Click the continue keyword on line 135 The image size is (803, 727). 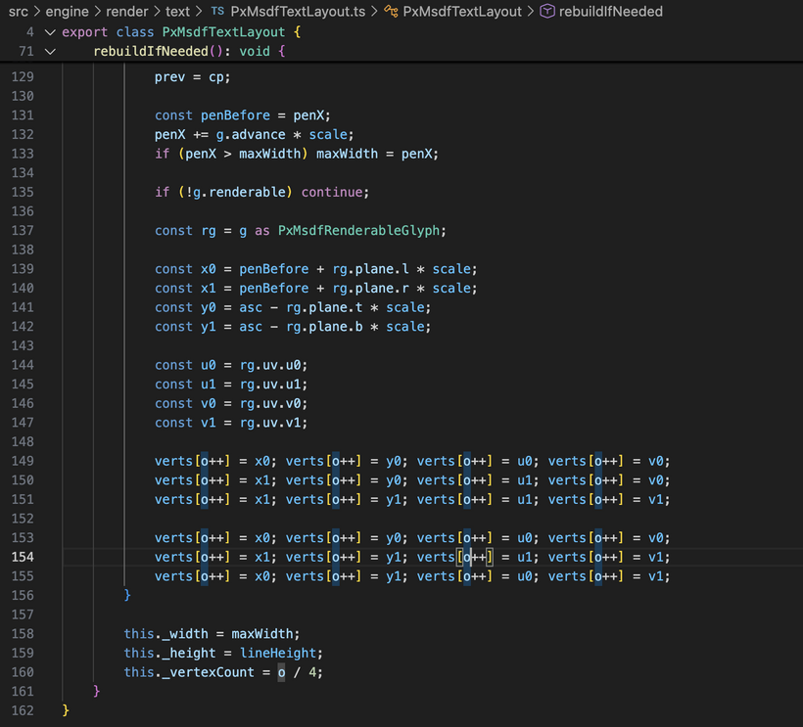point(332,192)
